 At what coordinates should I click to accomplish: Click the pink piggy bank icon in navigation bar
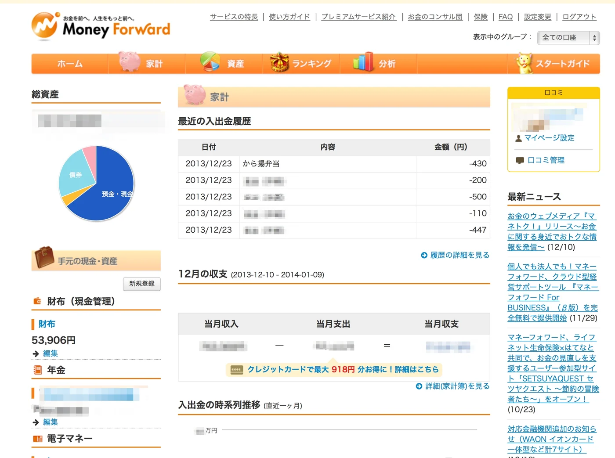click(130, 61)
